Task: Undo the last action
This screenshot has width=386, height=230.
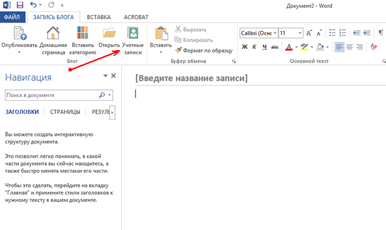Action: [33, 5]
